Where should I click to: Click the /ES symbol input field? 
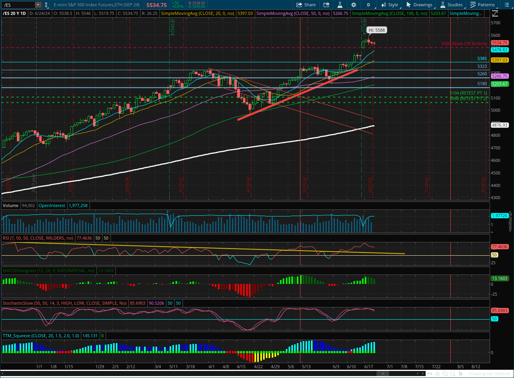[18, 5]
